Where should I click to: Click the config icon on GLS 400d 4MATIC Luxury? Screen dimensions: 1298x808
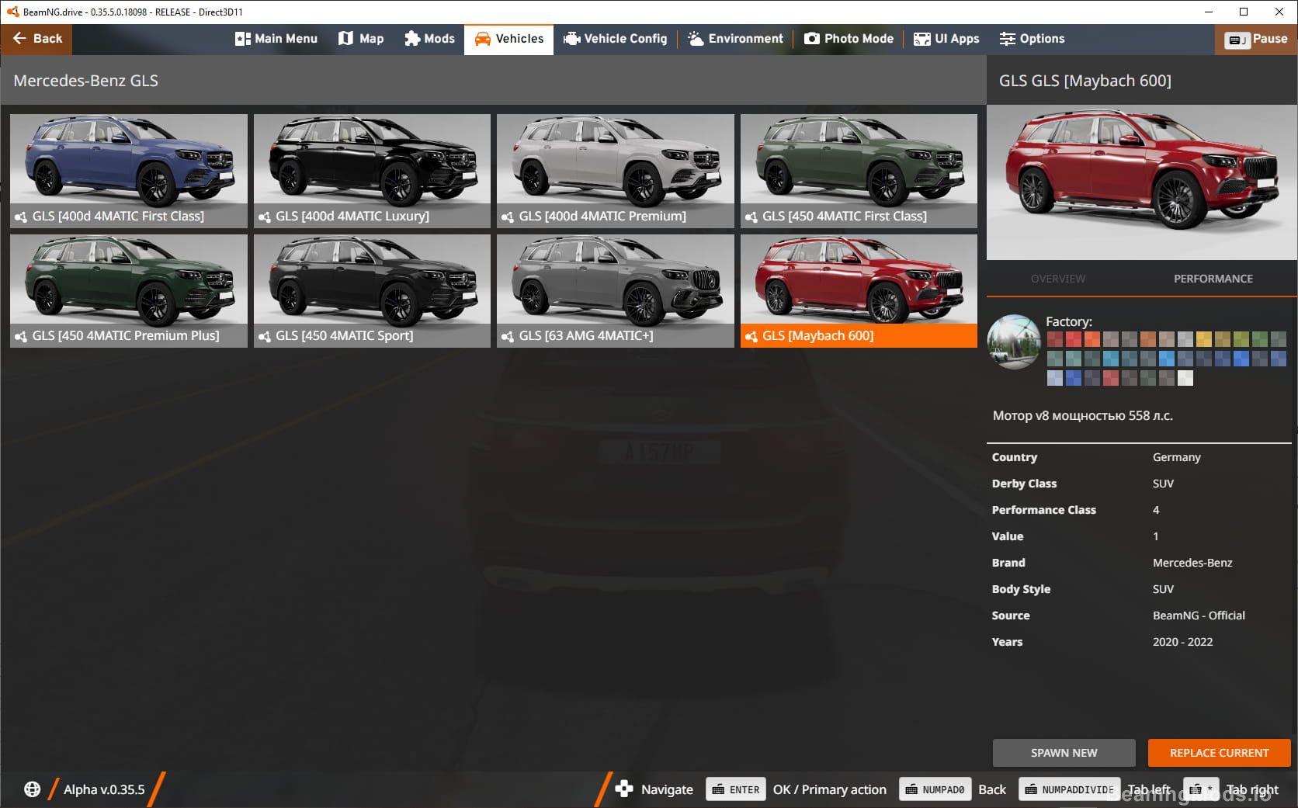265,217
